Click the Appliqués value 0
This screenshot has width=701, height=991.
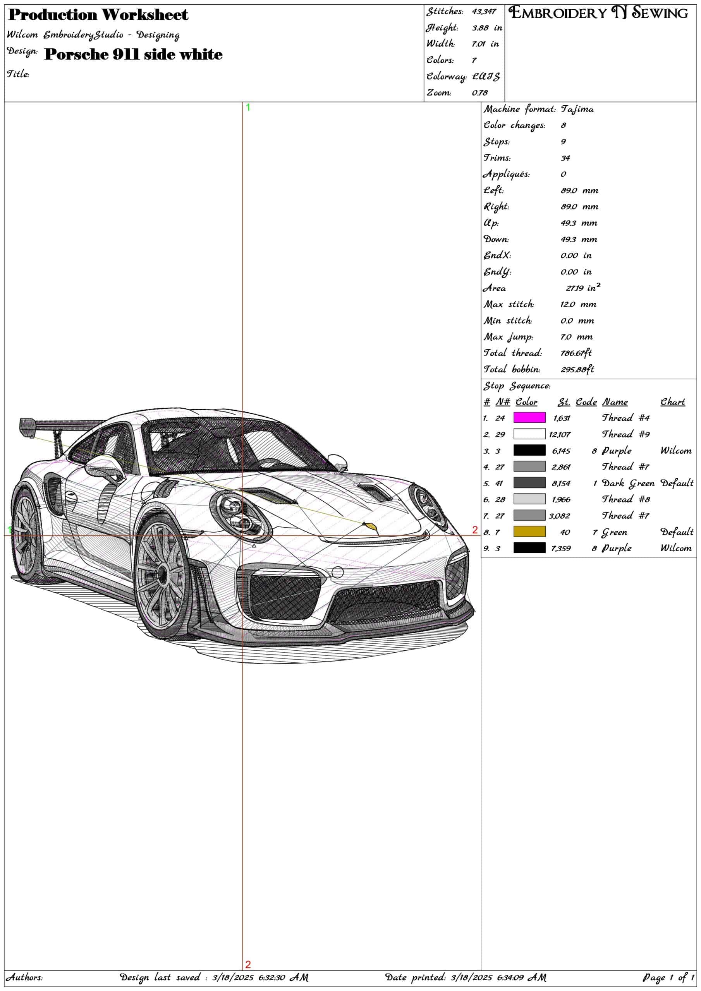(563, 174)
